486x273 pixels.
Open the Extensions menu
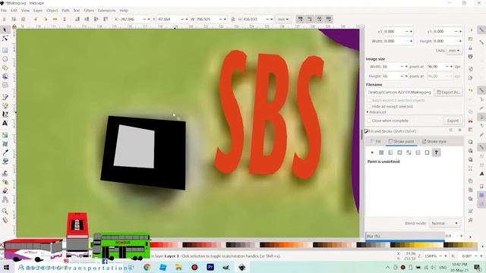106,10
